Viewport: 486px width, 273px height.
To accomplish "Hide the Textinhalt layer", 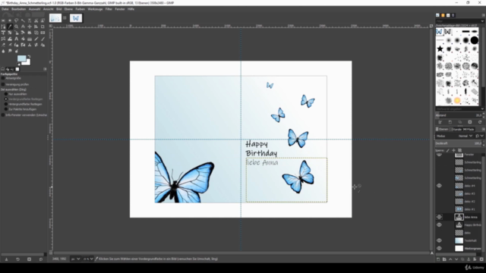I will (x=439, y=240).
